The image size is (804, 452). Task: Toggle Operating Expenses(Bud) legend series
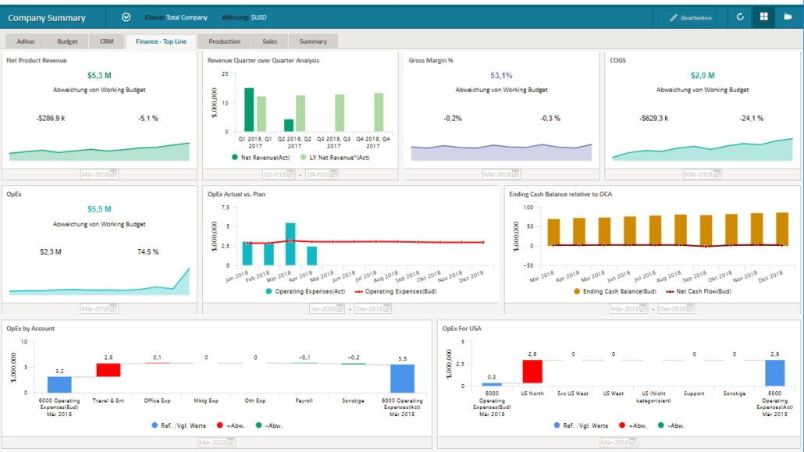(x=386, y=291)
